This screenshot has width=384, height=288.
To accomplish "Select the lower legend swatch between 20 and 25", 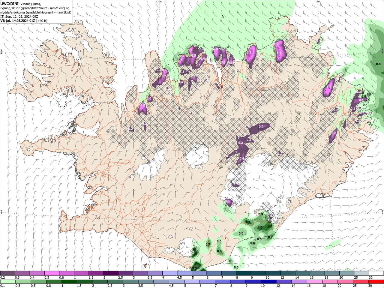I will 346,282.
